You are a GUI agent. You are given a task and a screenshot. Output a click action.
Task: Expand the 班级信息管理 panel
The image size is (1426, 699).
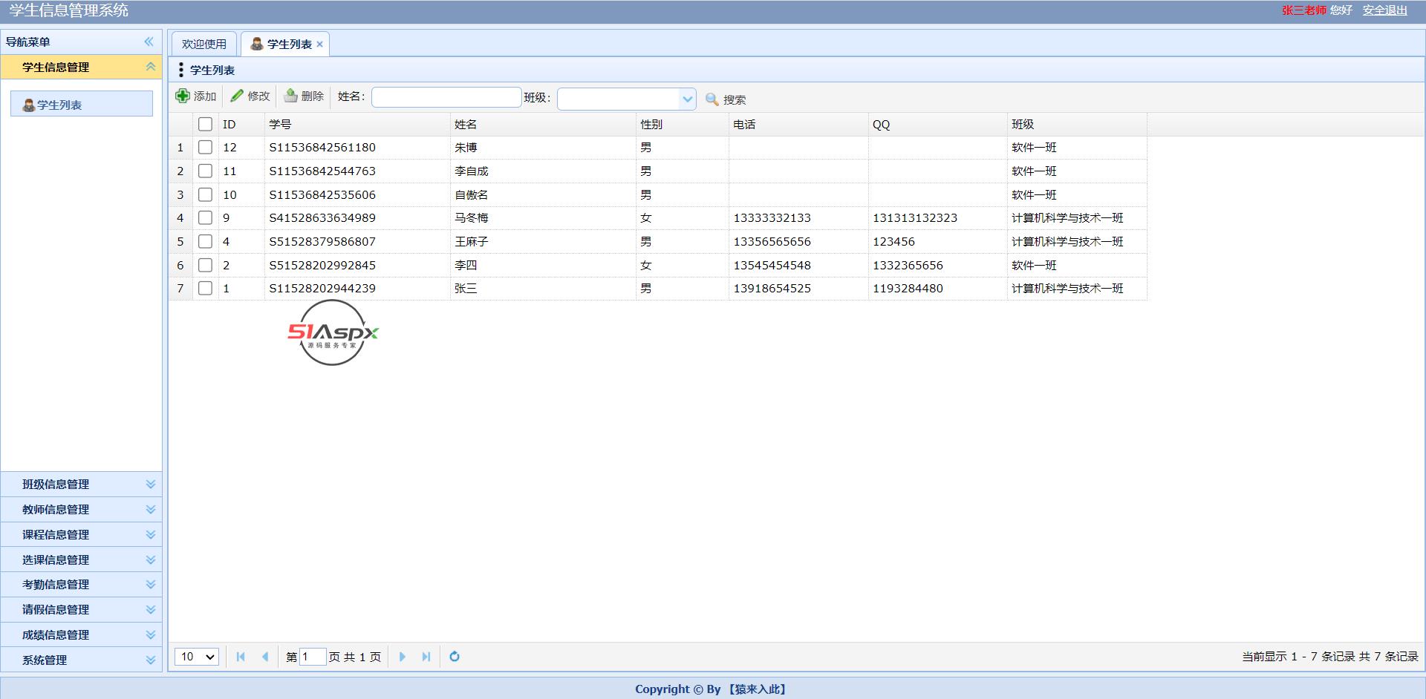click(x=151, y=485)
